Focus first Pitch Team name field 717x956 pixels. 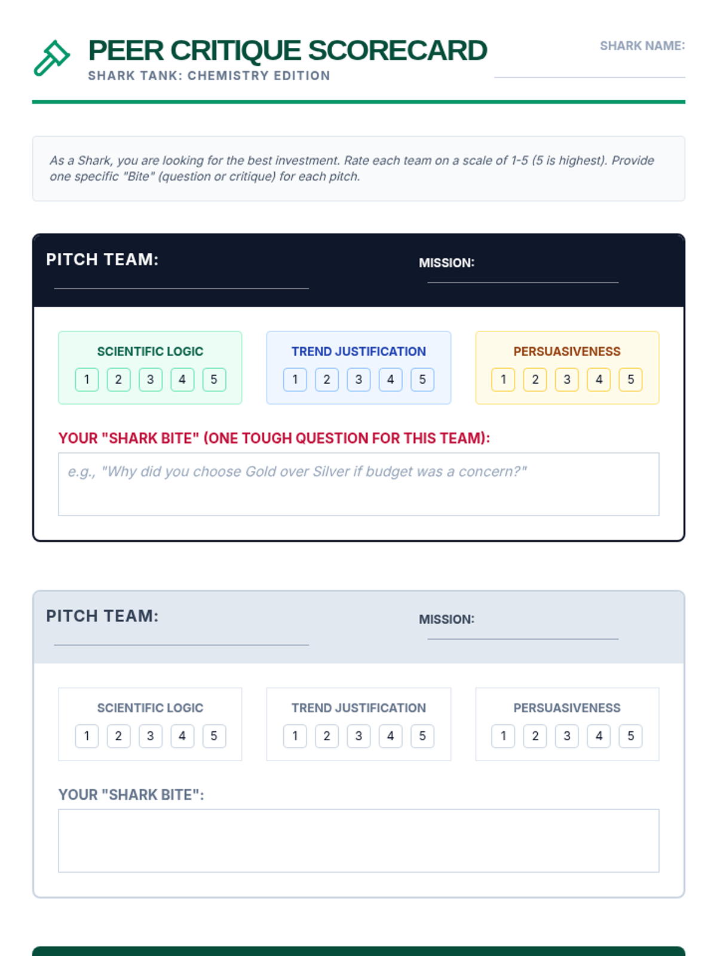(x=181, y=280)
